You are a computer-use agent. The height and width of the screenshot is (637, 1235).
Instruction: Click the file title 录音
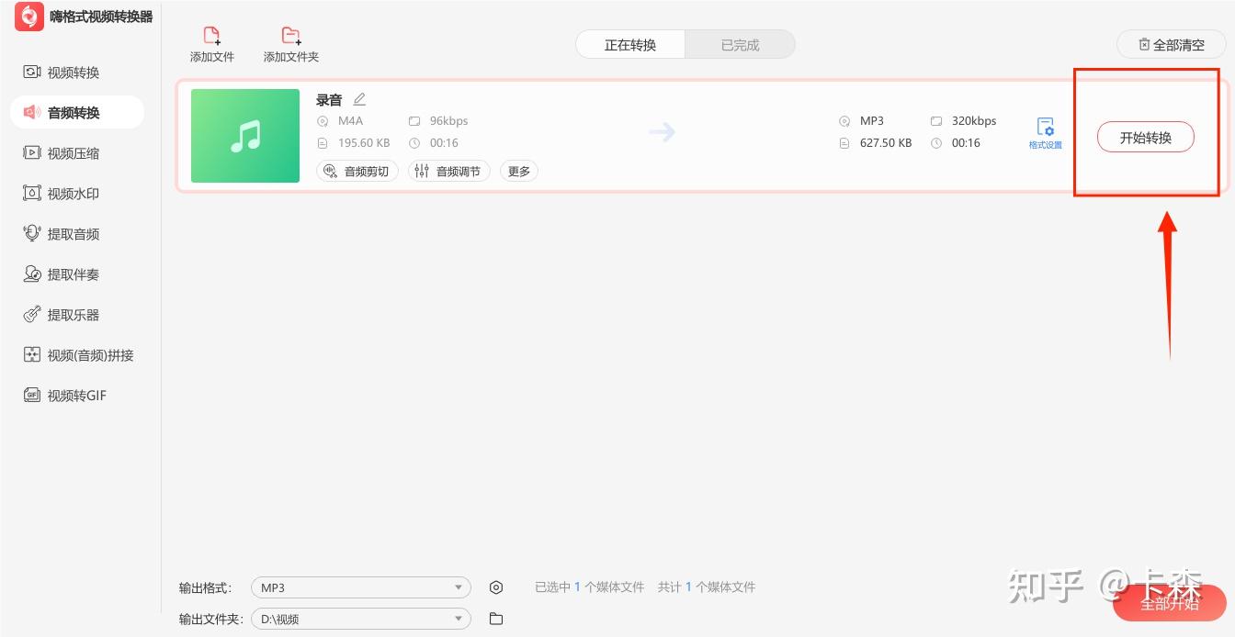coord(329,100)
